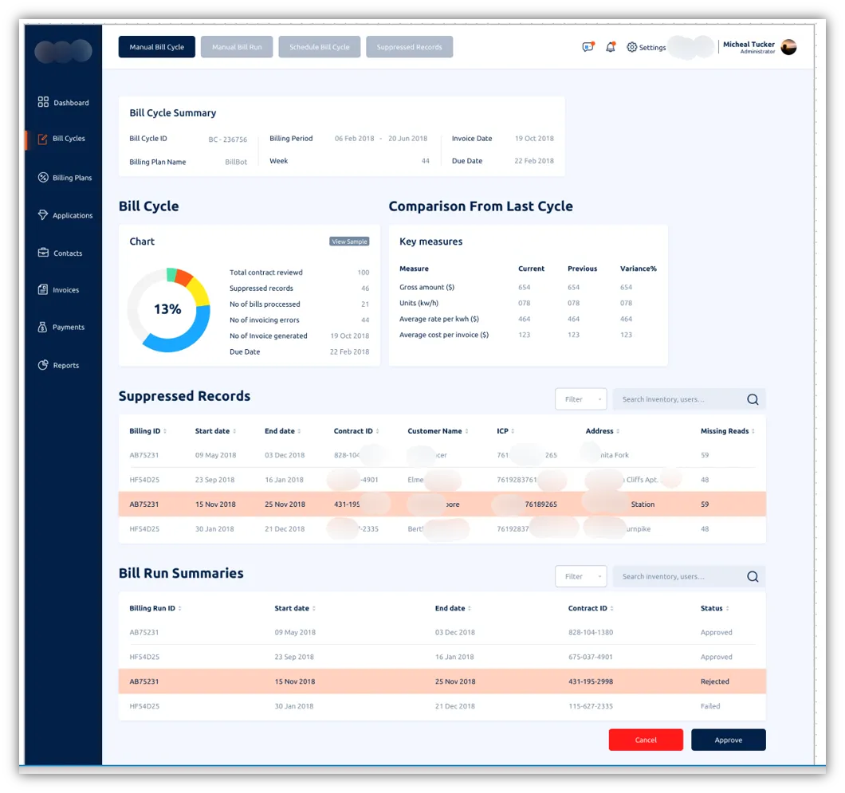
Task: Click the red Cancel button
Action: 646,740
